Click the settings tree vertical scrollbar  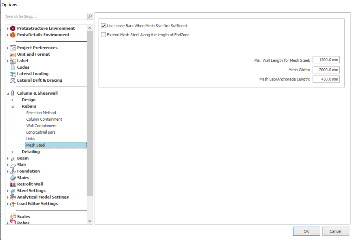(90, 115)
